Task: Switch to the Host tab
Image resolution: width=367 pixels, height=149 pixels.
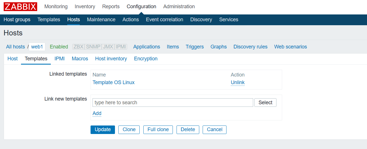Action: (12, 59)
